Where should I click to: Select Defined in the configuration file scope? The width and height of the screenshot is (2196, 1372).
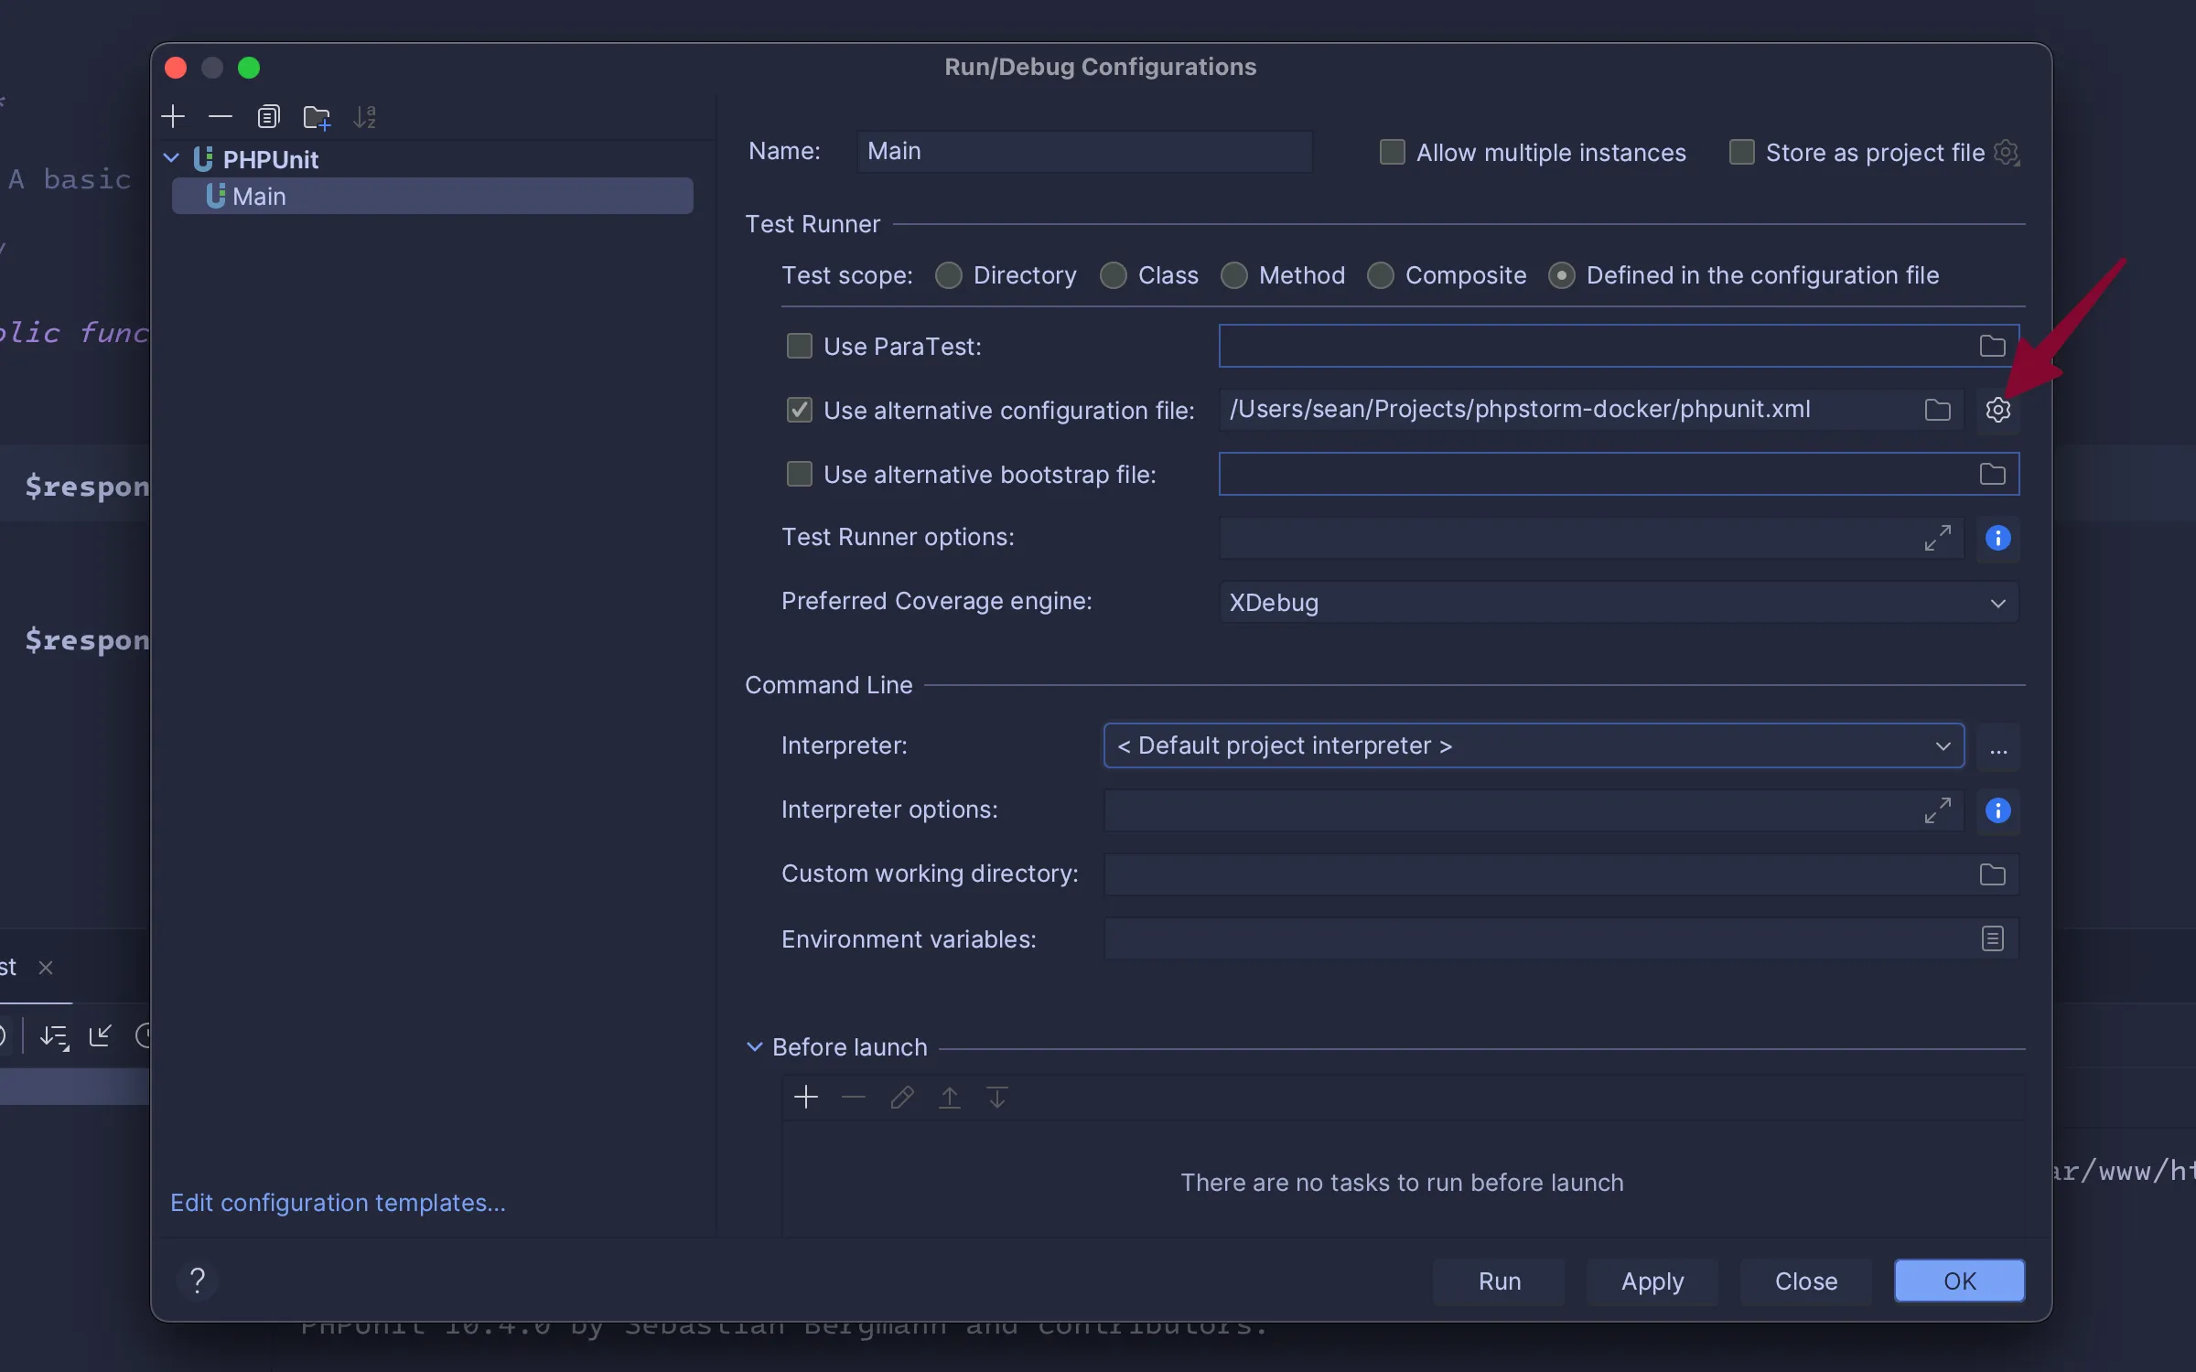click(1562, 275)
